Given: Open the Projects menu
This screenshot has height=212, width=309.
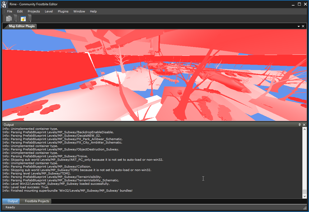Looking at the screenshot, I should [34, 11].
